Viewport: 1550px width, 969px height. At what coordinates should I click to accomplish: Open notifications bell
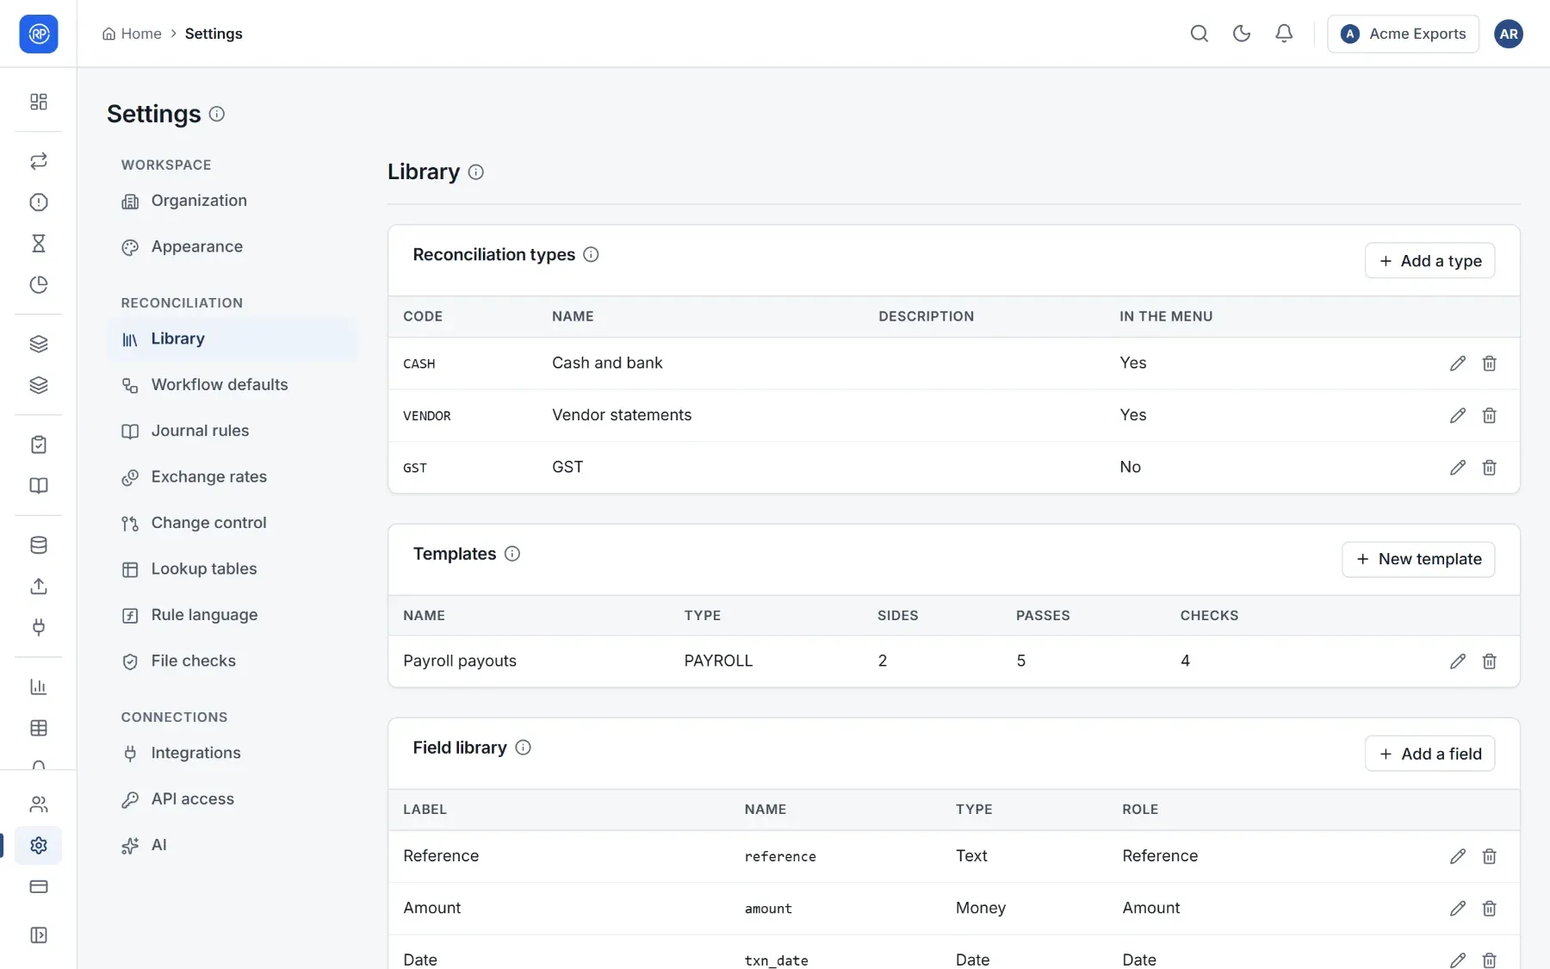(x=1283, y=34)
